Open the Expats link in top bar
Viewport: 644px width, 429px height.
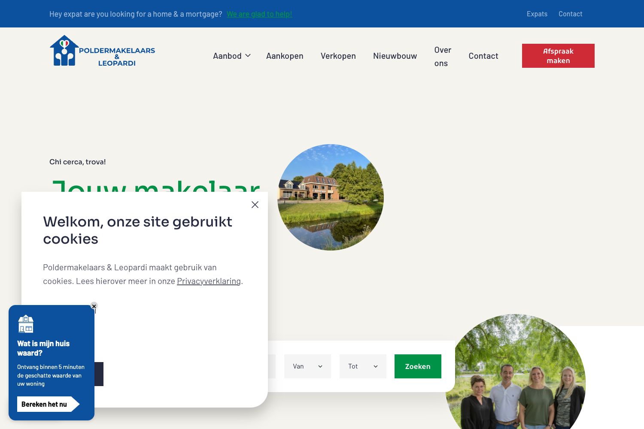click(x=537, y=14)
